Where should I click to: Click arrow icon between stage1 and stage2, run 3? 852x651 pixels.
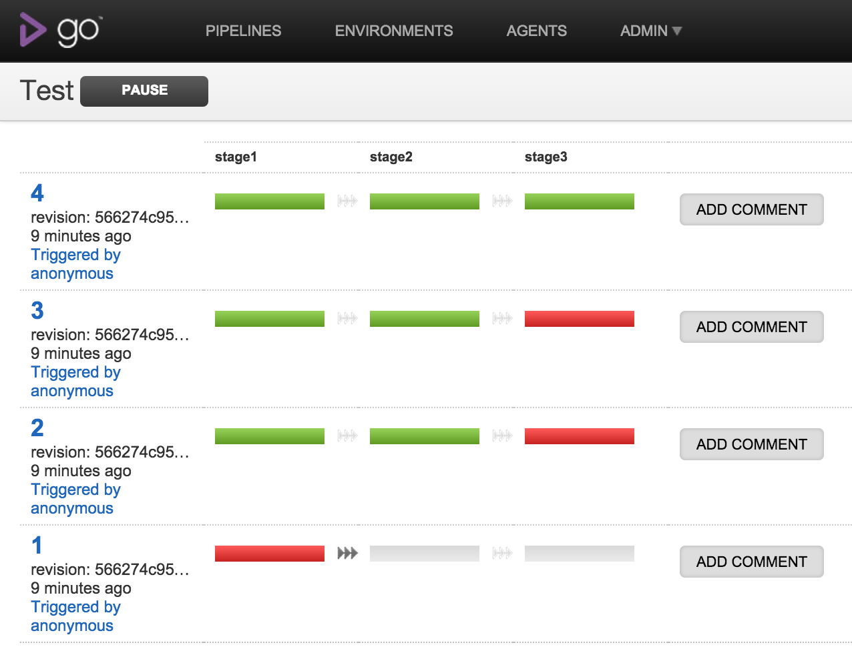pyautogui.click(x=347, y=318)
